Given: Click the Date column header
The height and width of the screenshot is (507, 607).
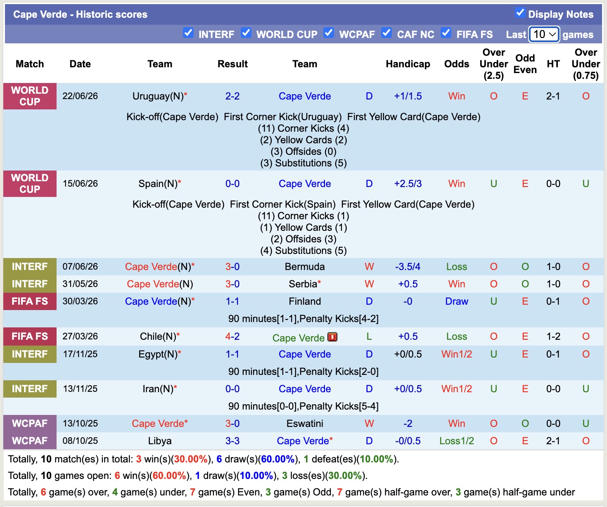Looking at the screenshot, I should (80, 64).
